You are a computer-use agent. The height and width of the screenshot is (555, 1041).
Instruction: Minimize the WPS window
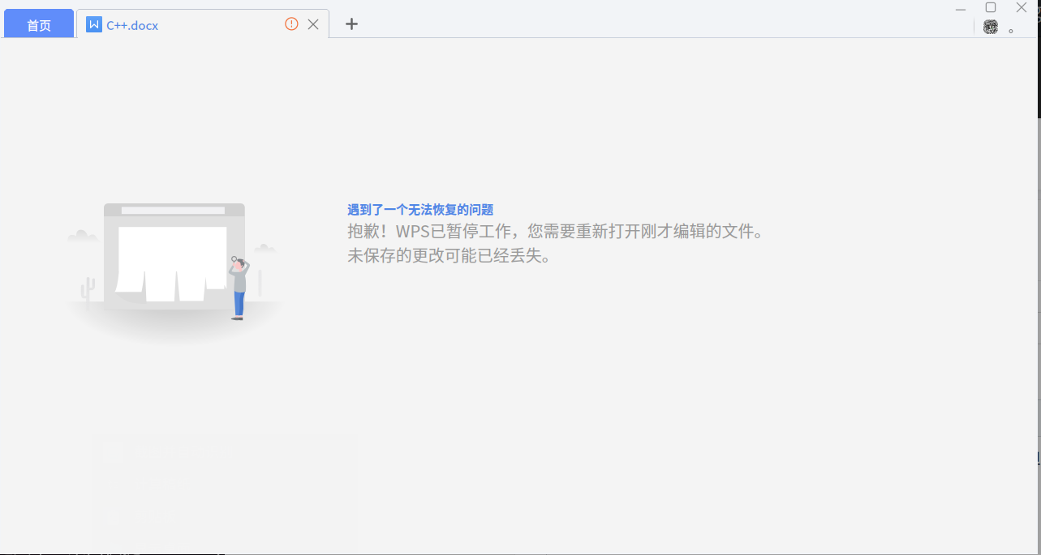point(961,8)
